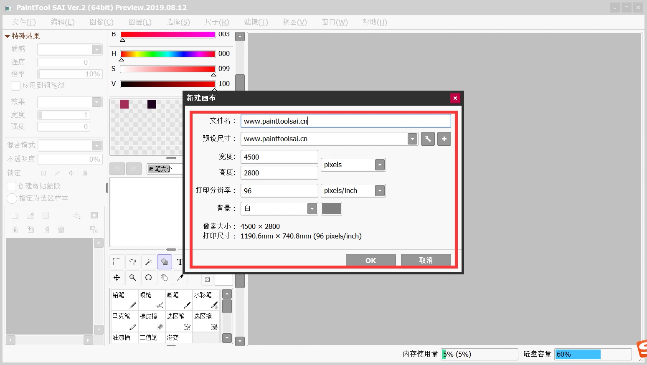
Task: Open the 混合模式 blend mode dropdown
Action: pyautogui.click(x=96, y=145)
